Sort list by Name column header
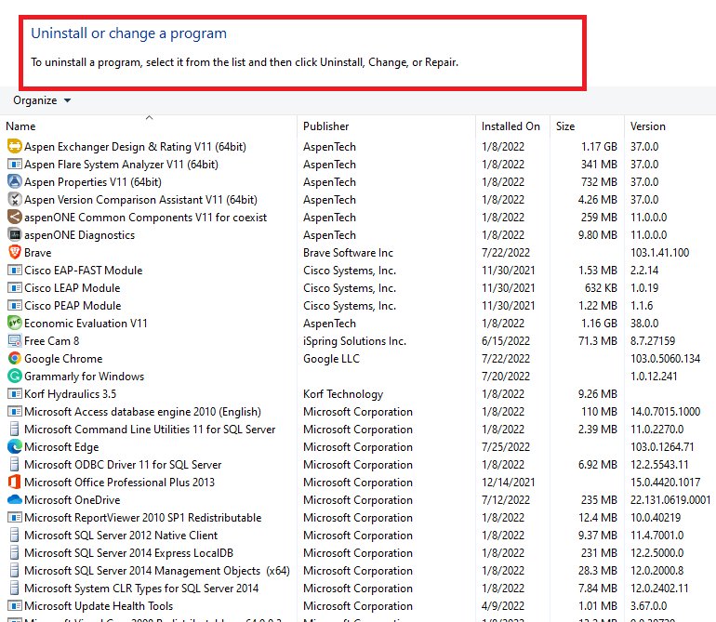716x622 pixels. pyautogui.click(x=20, y=126)
